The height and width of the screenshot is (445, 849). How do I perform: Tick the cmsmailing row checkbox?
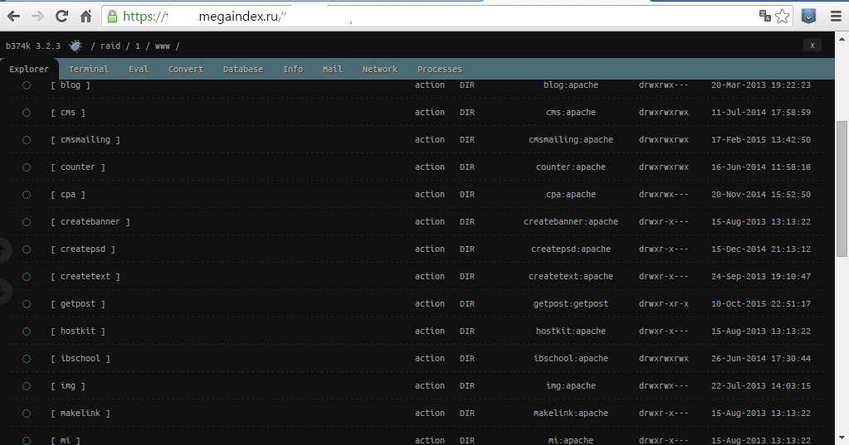(27, 140)
